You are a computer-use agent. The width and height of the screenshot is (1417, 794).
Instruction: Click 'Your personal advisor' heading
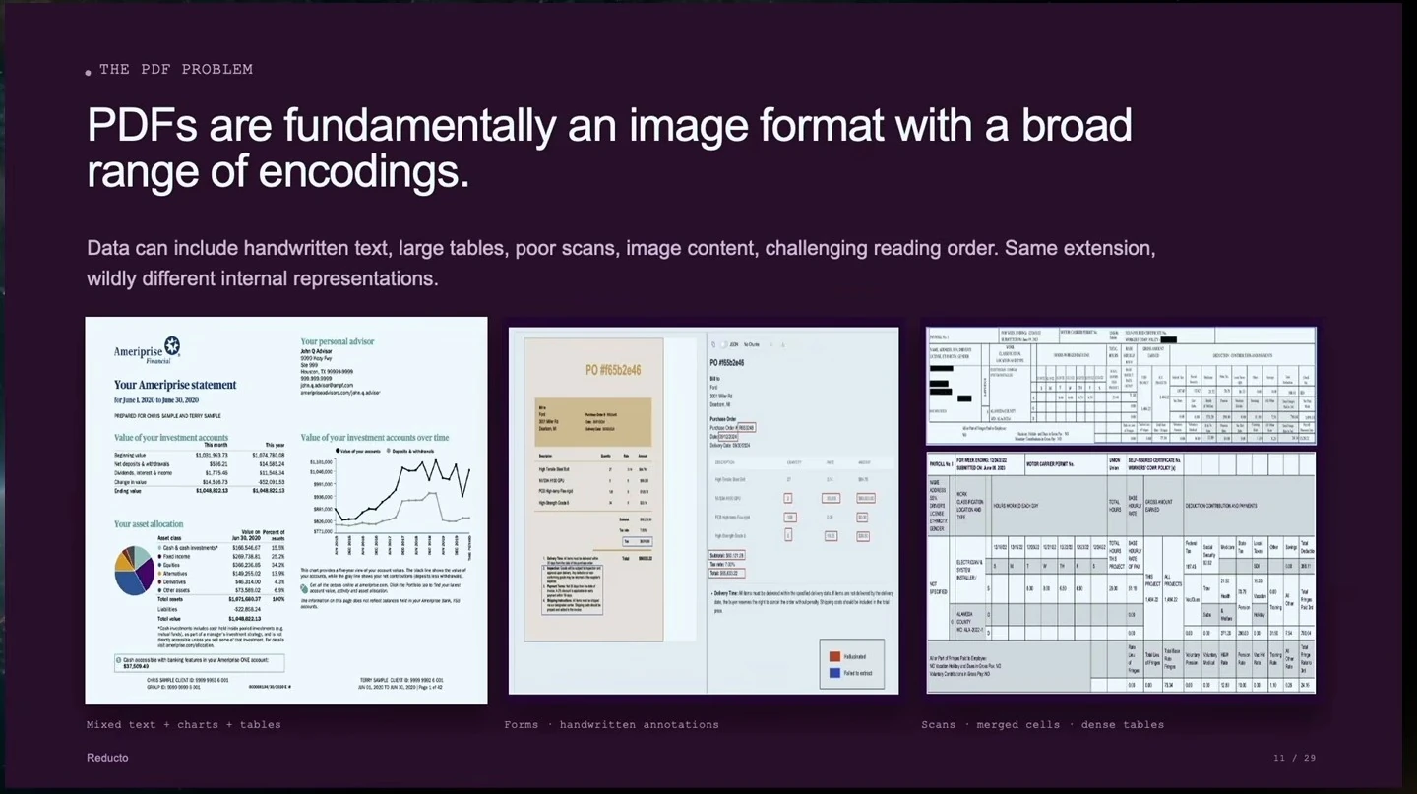(338, 341)
